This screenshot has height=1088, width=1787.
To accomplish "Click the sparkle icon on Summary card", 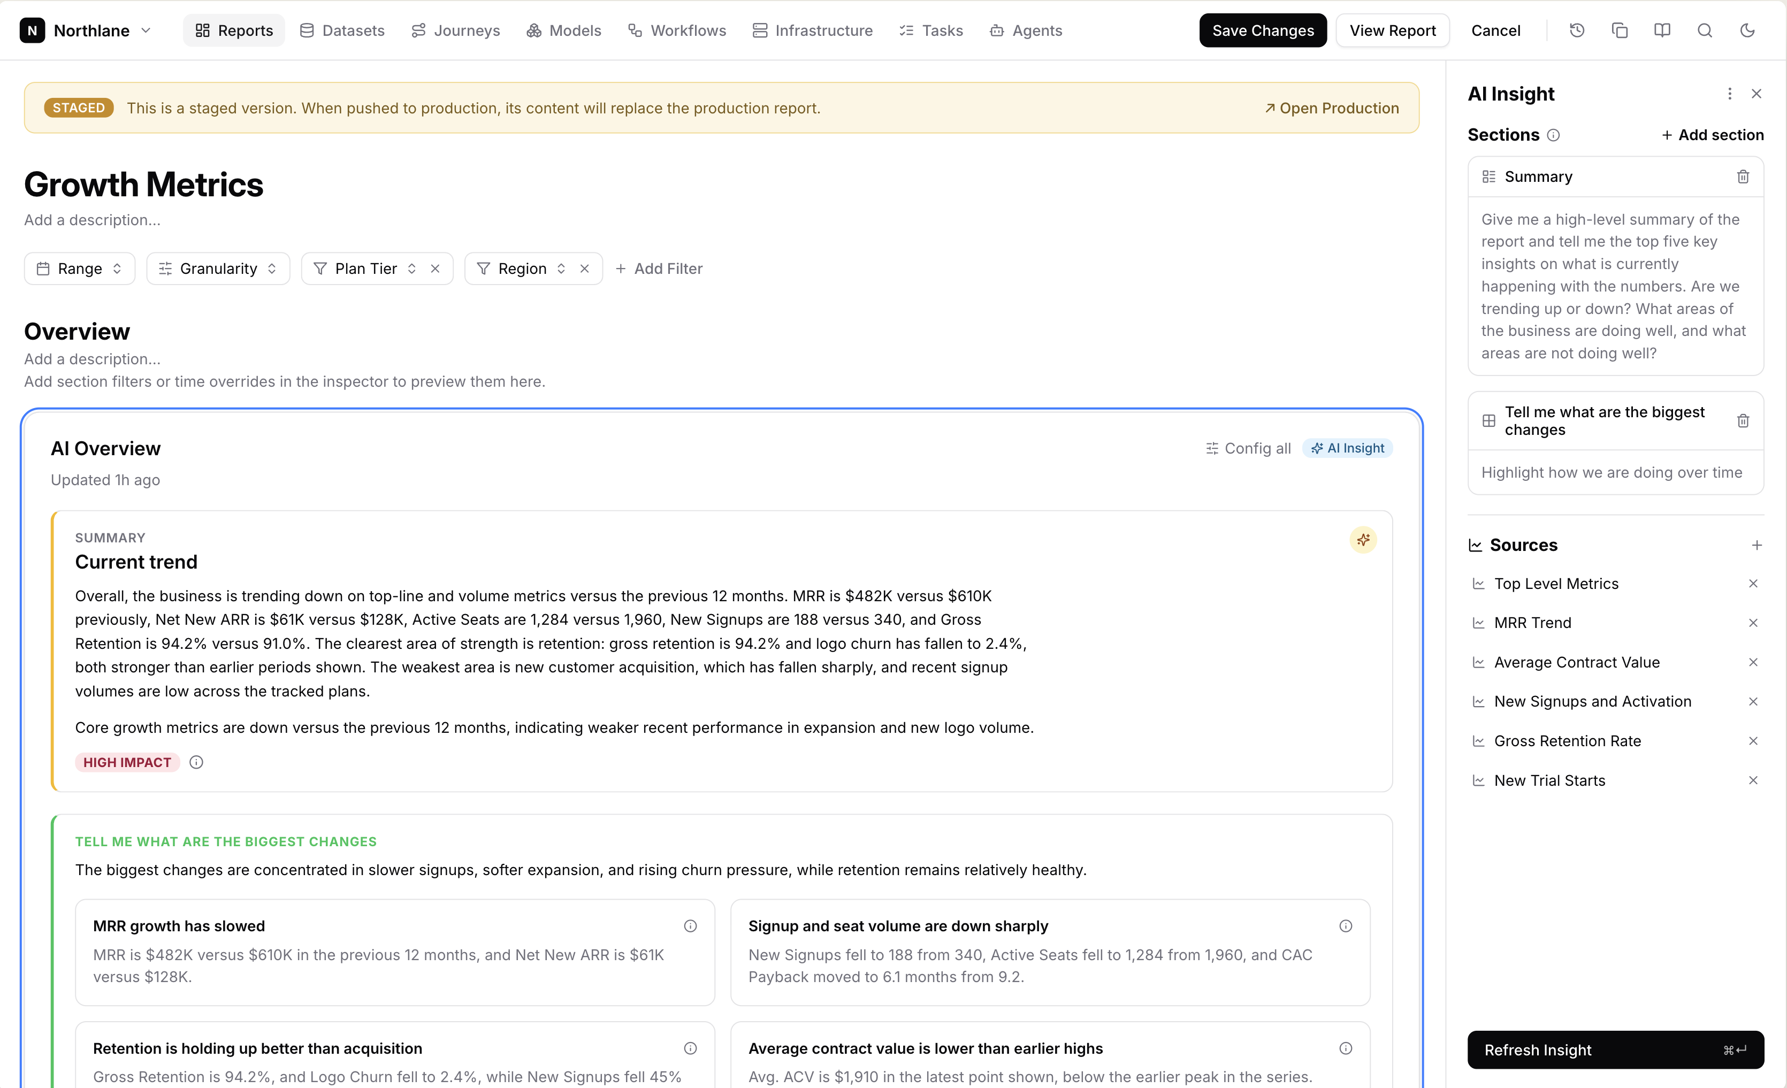I will pos(1363,540).
